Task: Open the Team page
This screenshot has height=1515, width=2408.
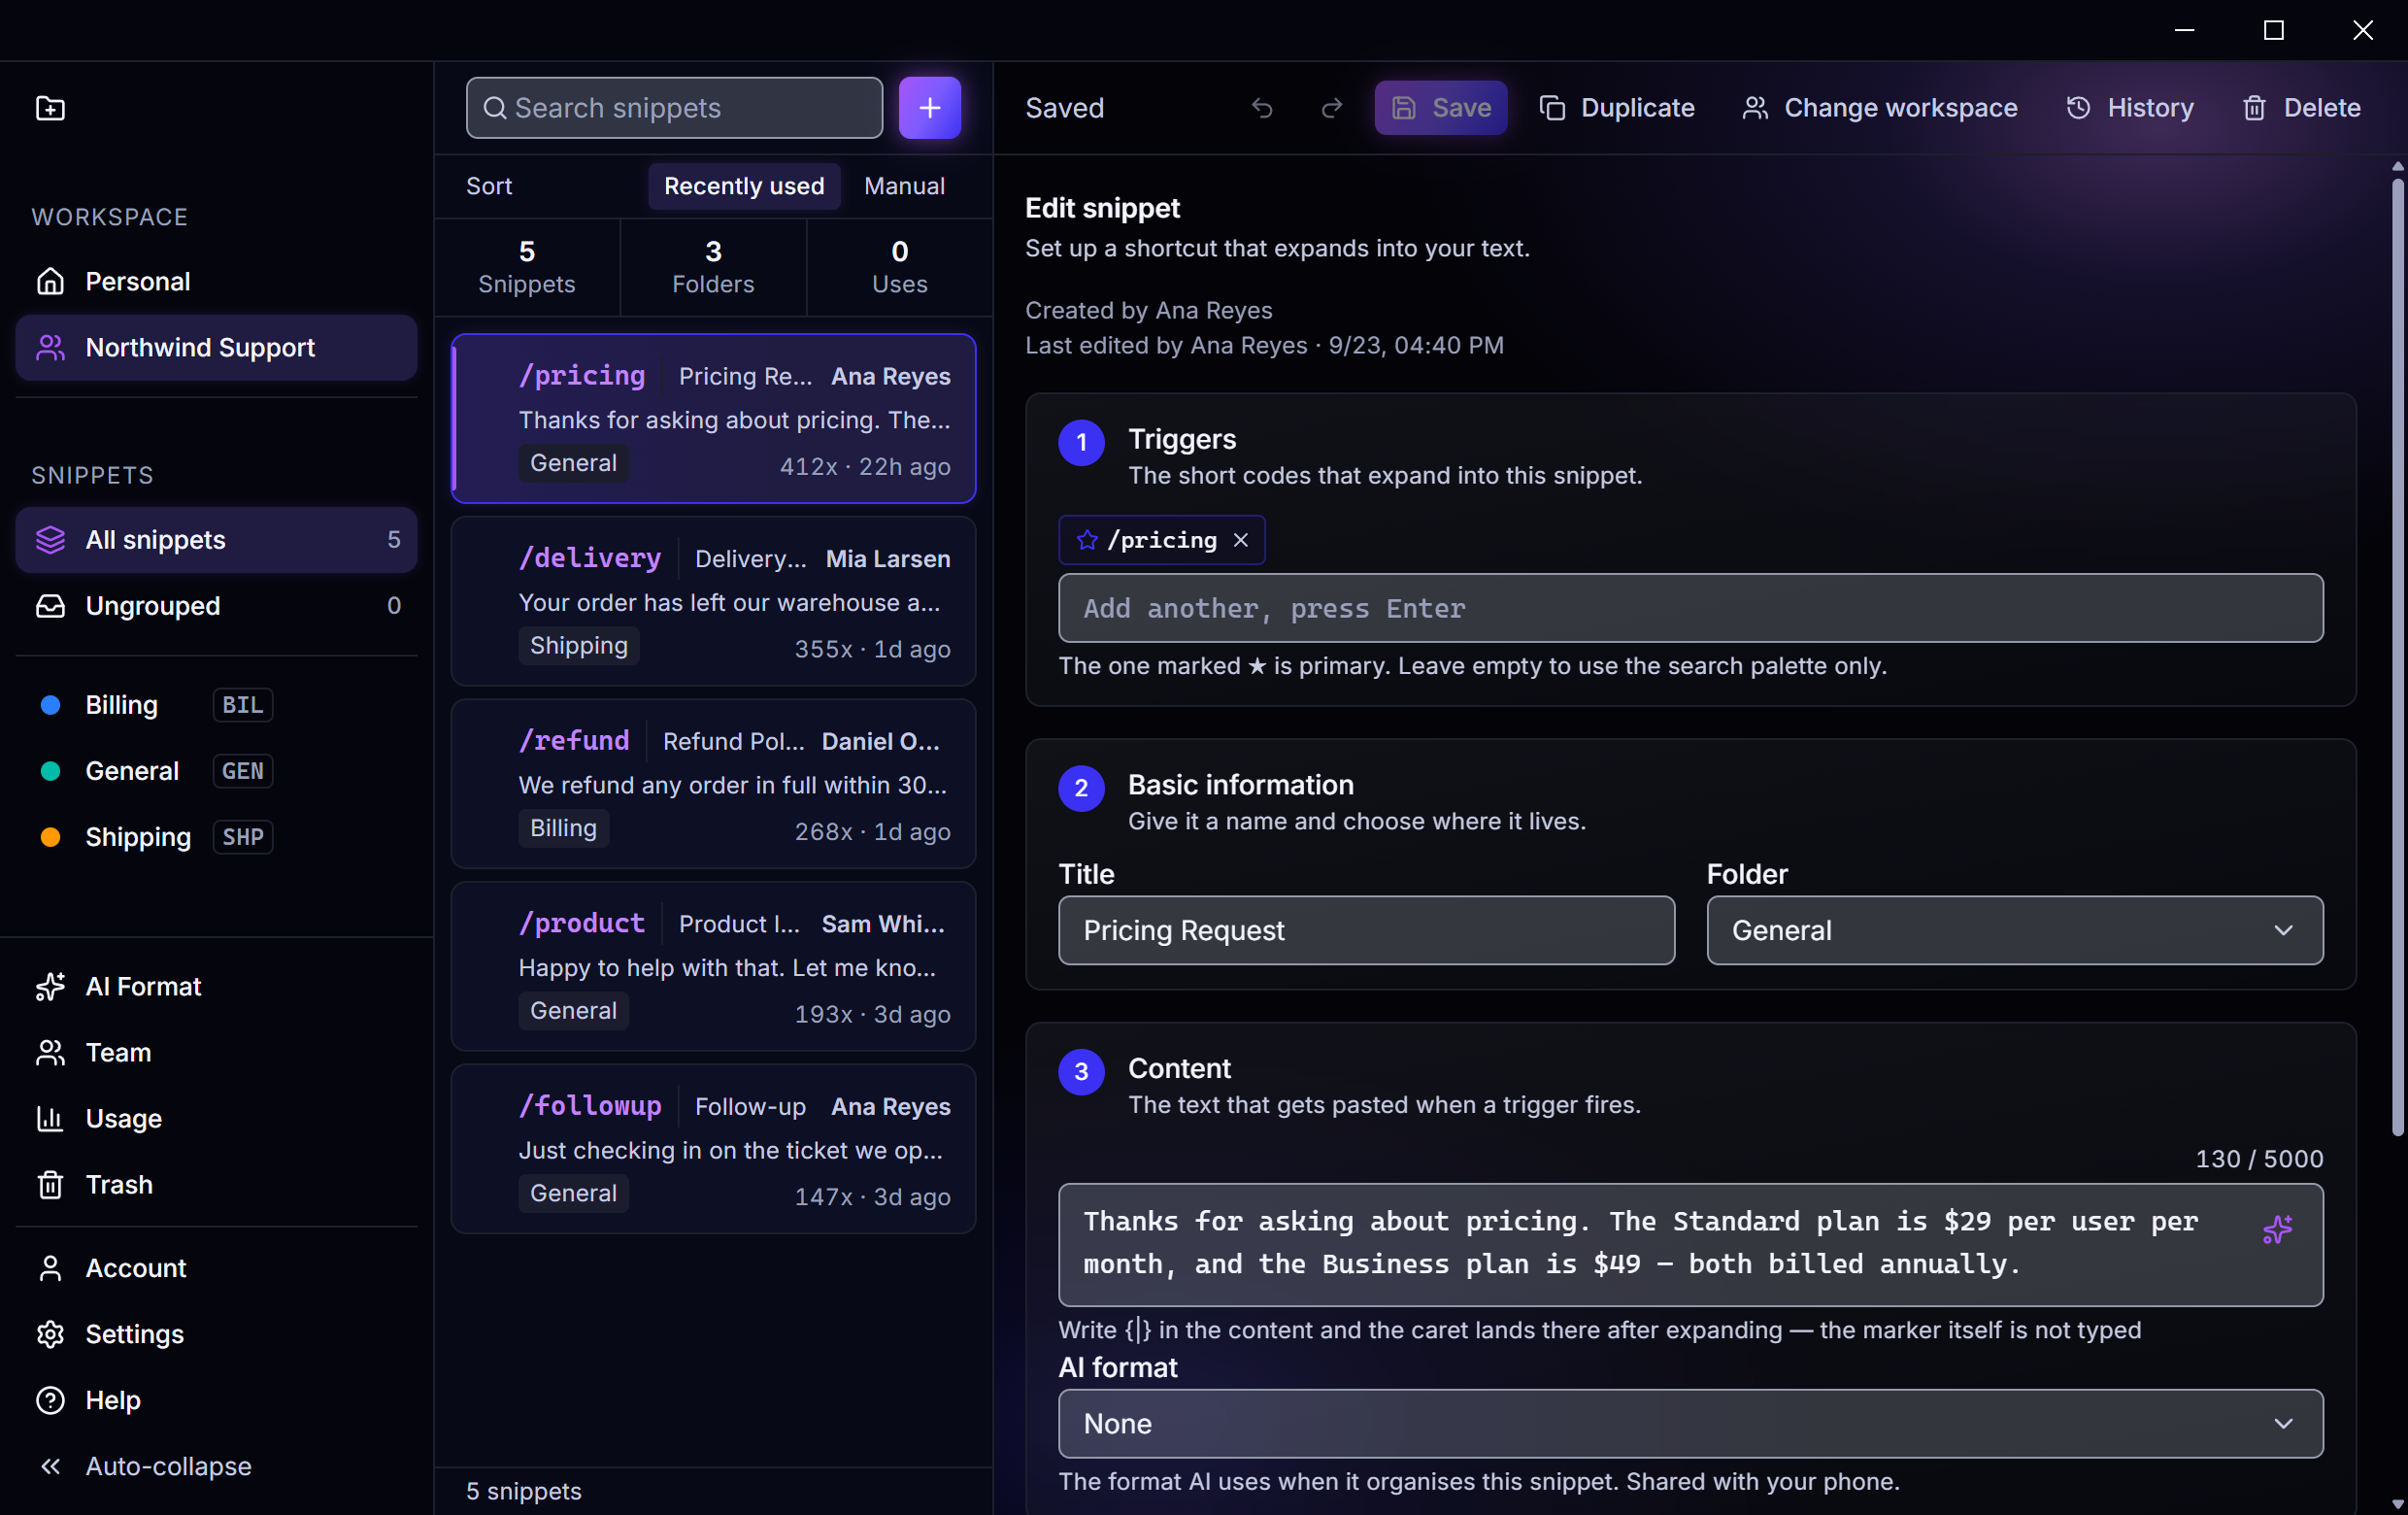Action: (216, 1052)
